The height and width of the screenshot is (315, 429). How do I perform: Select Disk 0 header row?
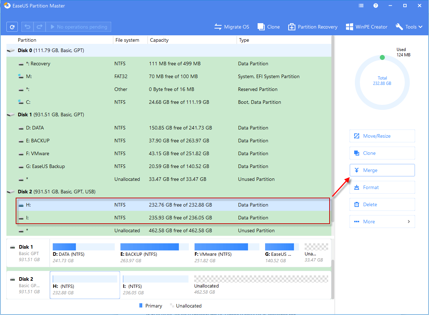tap(169, 50)
